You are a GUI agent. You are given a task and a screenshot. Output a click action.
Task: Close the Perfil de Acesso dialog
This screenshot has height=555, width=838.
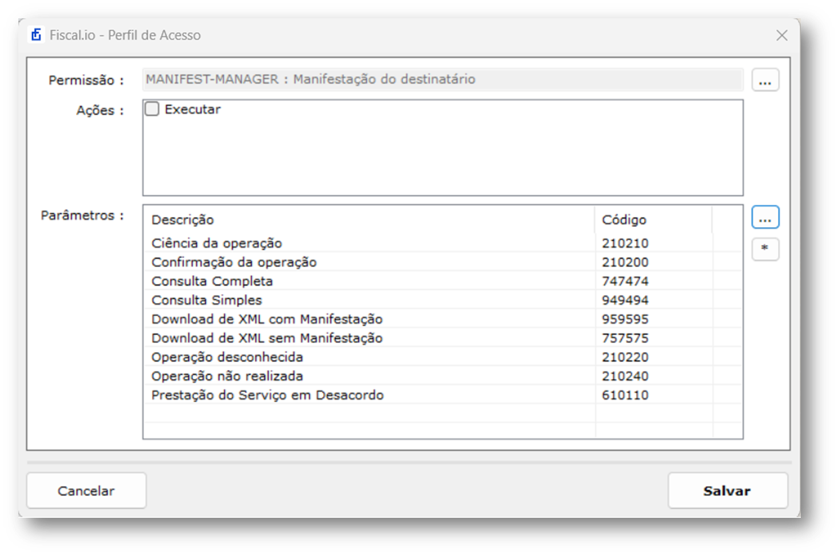pyautogui.click(x=781, y=35)
